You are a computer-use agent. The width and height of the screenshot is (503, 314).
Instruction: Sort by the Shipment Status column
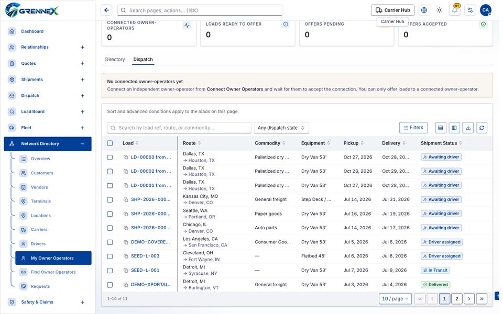coord(441,143)
